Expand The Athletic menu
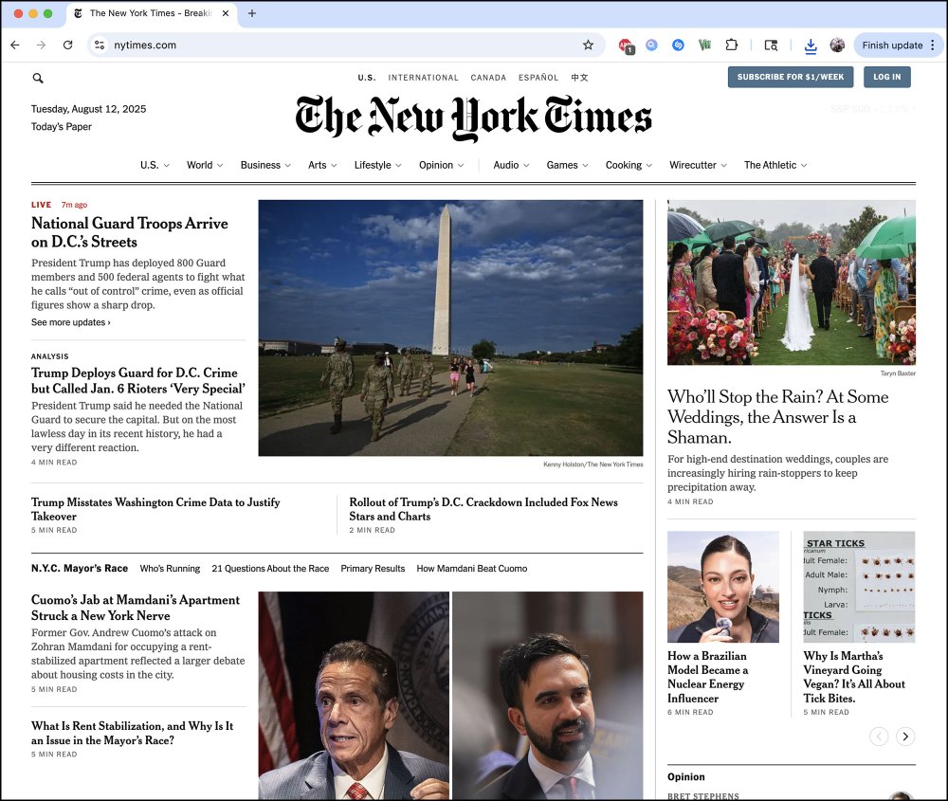Screen dimensions: 948x801 775,165
